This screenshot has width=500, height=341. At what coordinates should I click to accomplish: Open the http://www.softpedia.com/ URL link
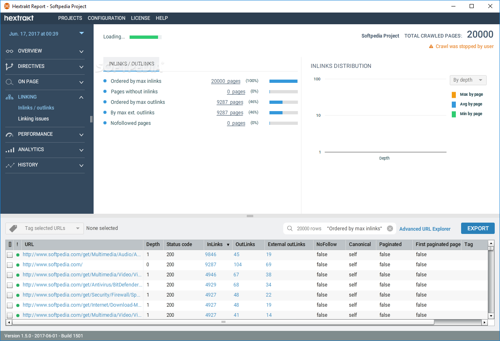[53, 265]
